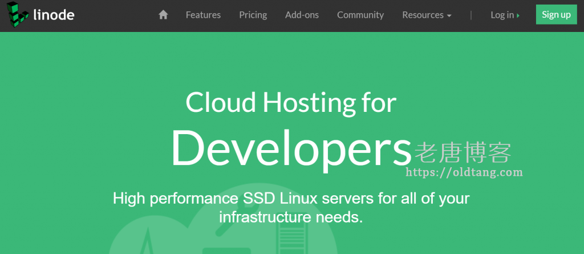The height and width of the screenshot is (254, 584).
Task: Open the Pricing page
Action: 253,15
